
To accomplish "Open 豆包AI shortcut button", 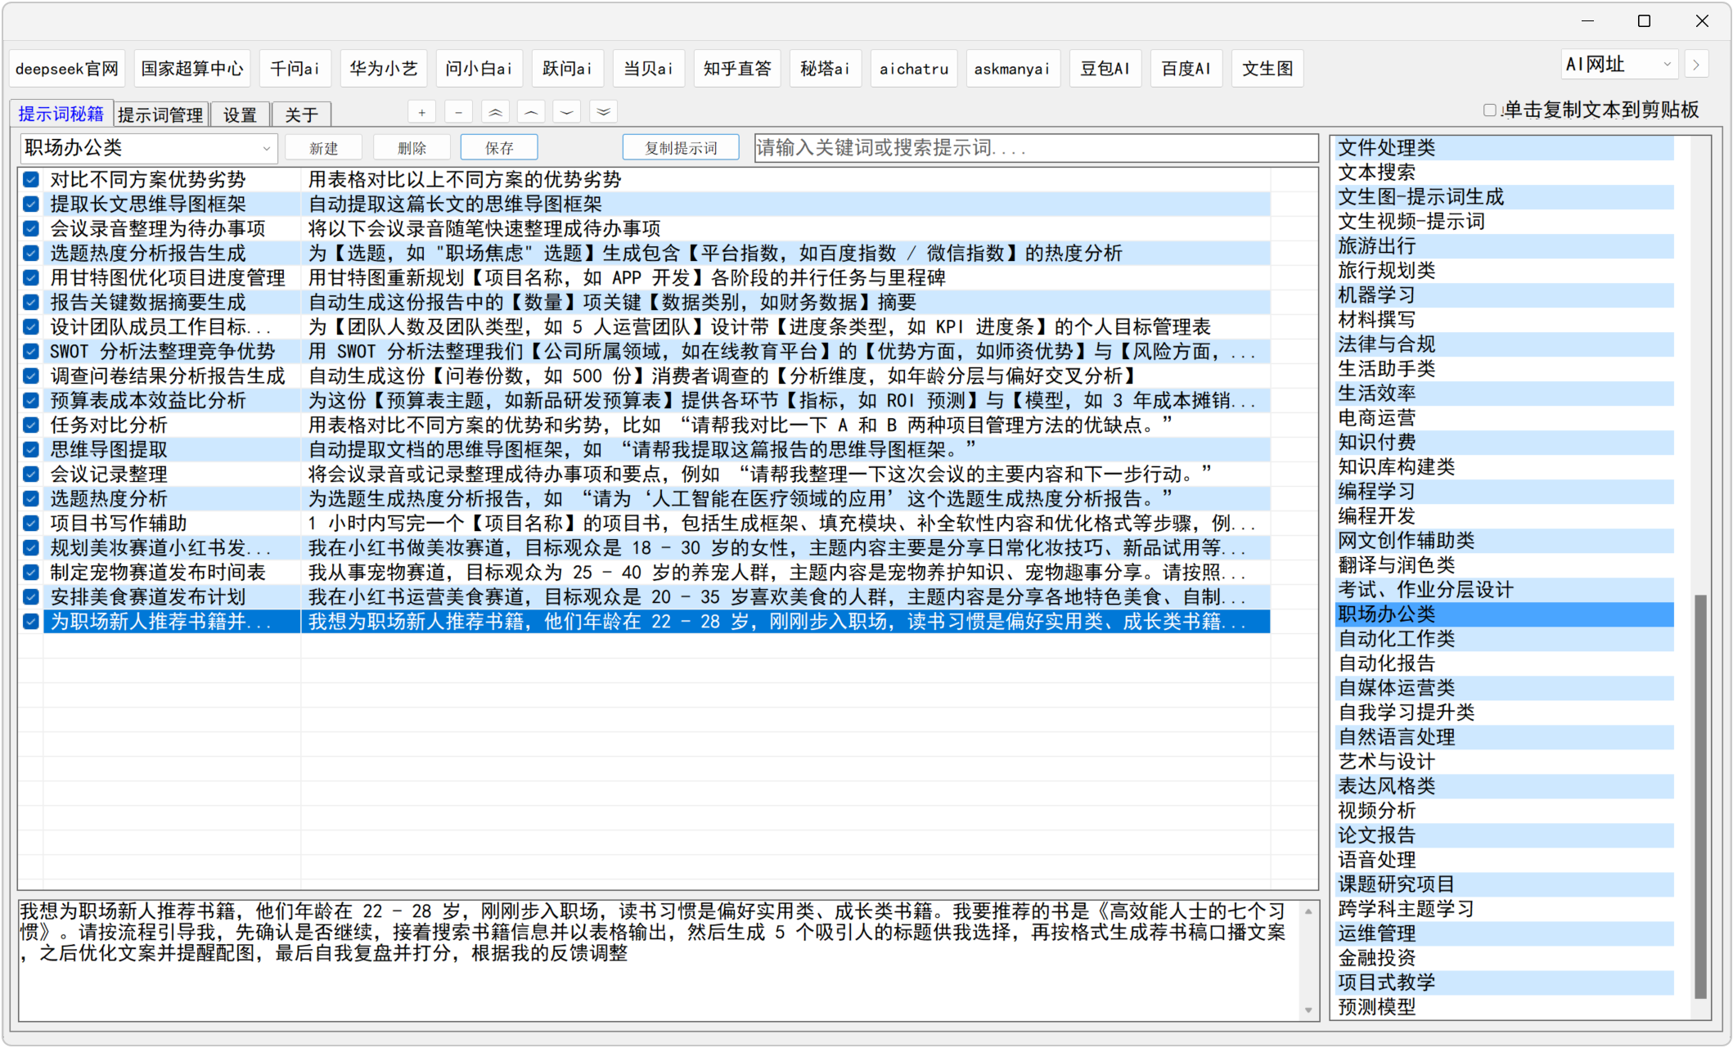I will click(x=1105, y=69).
